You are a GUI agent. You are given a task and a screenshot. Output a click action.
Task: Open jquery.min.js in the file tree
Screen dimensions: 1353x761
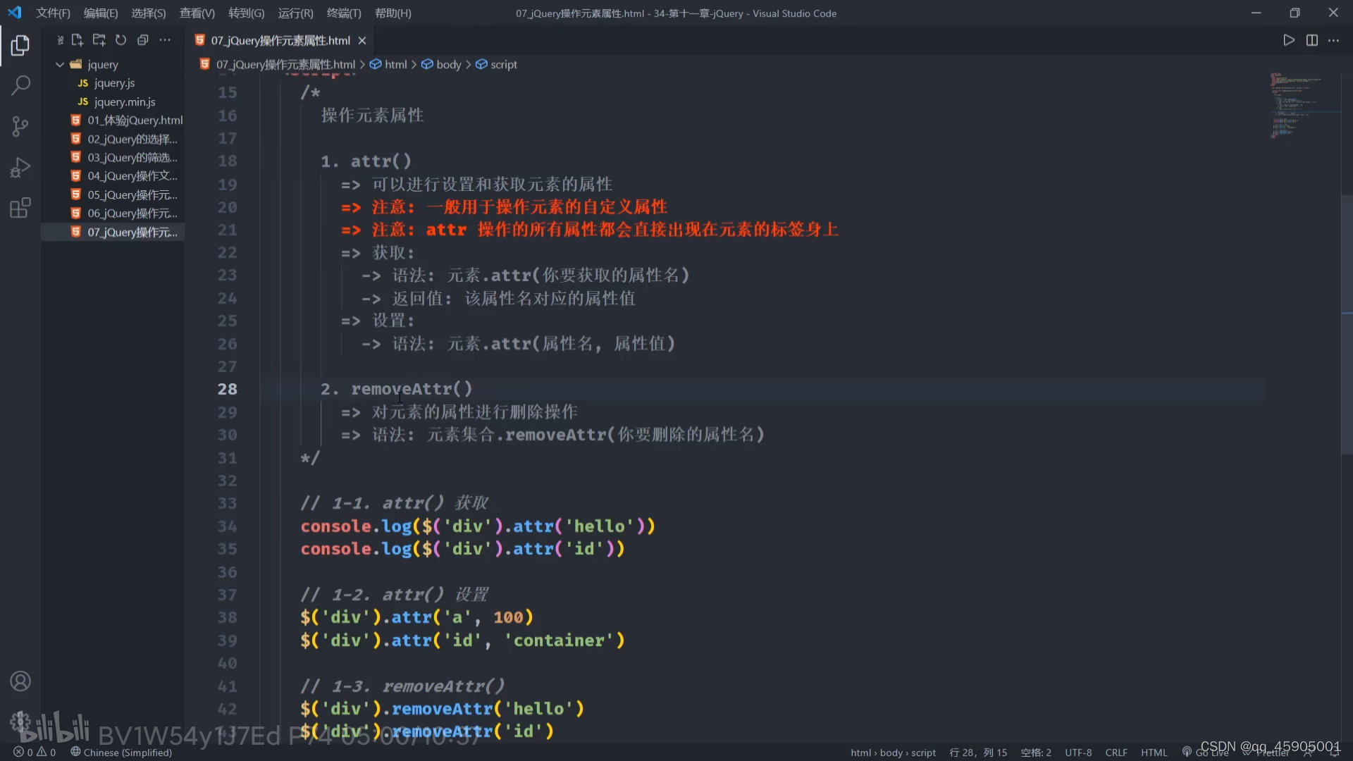pos(125,101)
